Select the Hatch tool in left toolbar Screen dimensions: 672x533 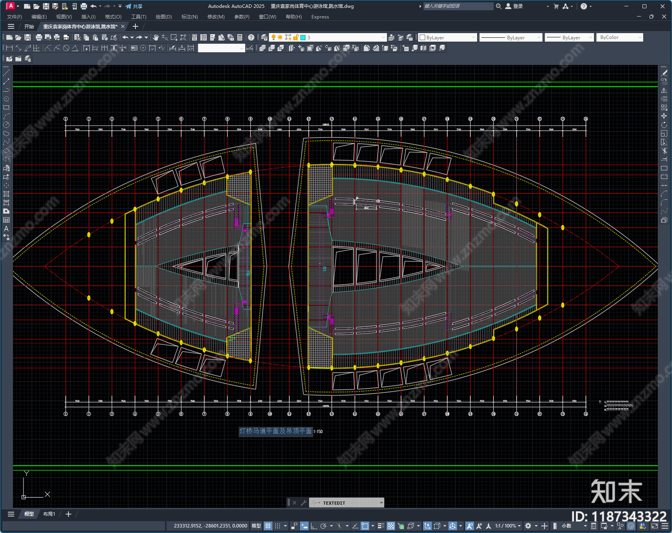[x=6, y=194]
